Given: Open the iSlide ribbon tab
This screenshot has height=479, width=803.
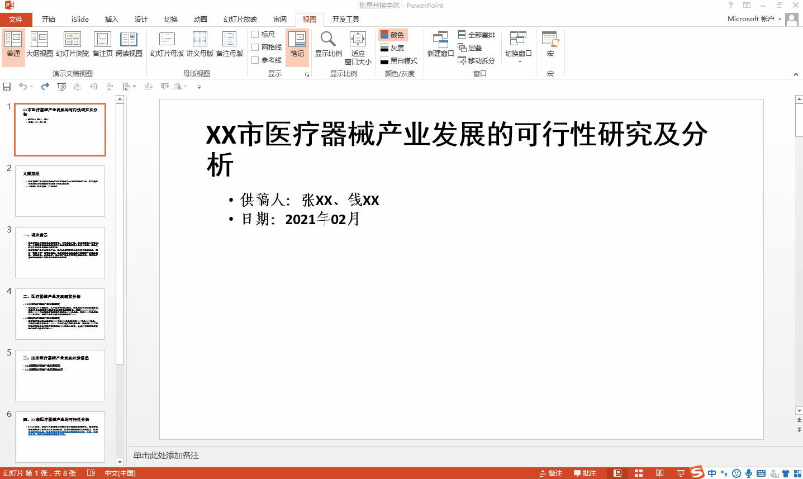Looking at the screenshot, I should 79,19.
